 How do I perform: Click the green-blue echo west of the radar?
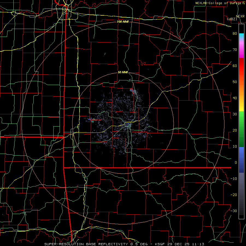tap(92, 121)
